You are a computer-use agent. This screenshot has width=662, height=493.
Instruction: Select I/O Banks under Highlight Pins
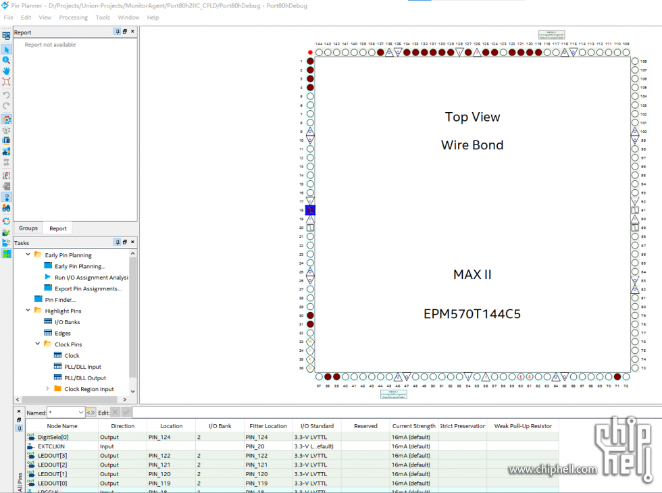(x=67, y=322)
